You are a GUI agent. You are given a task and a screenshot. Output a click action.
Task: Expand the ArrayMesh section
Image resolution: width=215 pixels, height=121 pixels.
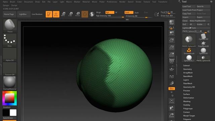(188, 73)
